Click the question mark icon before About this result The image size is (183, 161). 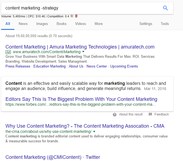pyautogui.click(x=115, y=114)
